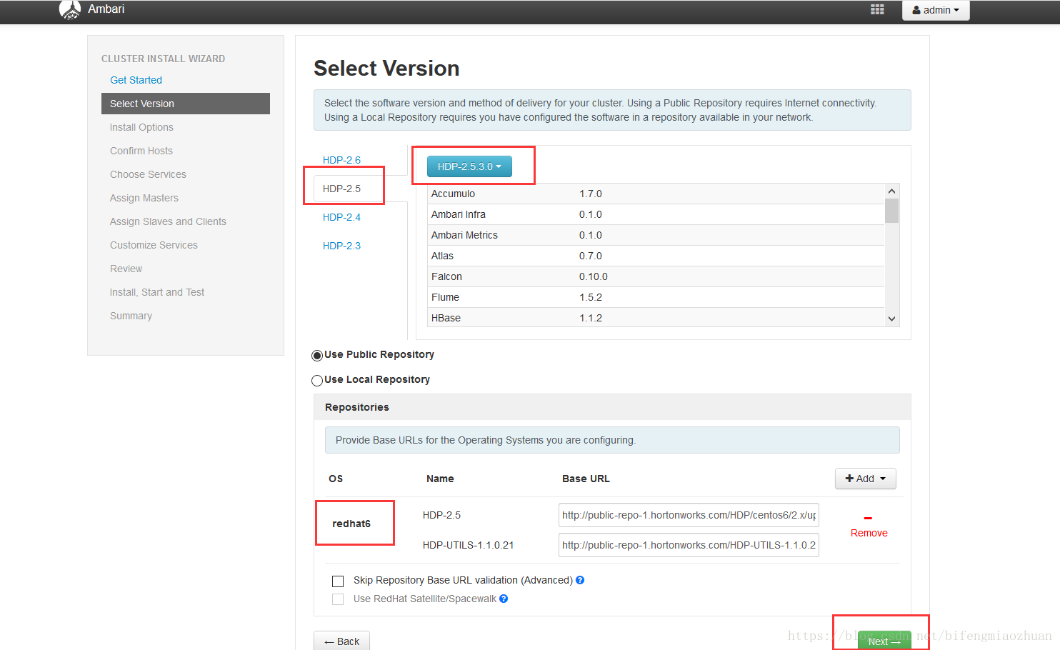Edit the HDP-UTILS-1.1.0.21 Base URL field
Image resolution: width=1060 pixels, height=650 pixels.
[x=689, y=545]
